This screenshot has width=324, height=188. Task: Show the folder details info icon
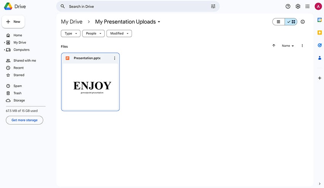[x=303, y=22]
